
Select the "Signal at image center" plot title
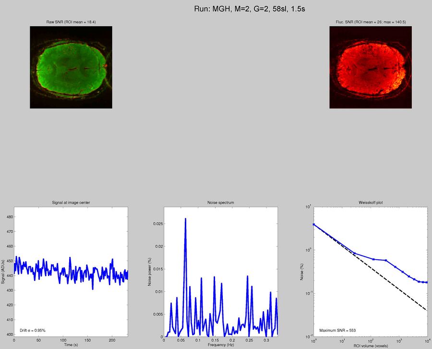(x=72, y=202)
